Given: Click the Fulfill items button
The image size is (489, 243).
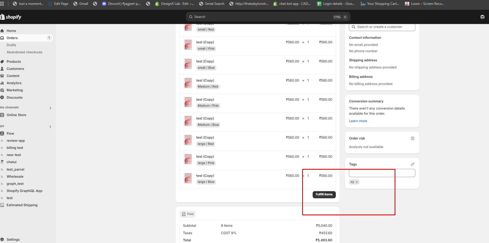Looking at the screenshot, I should (x=324, y=195).
